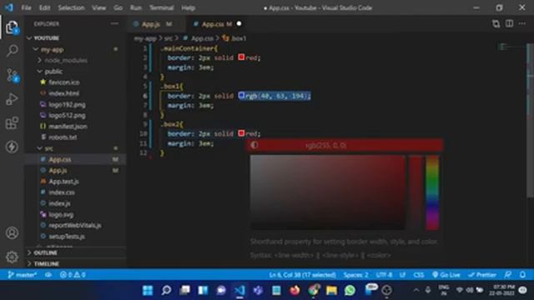Click the master branch indicator

coord(23,274)
